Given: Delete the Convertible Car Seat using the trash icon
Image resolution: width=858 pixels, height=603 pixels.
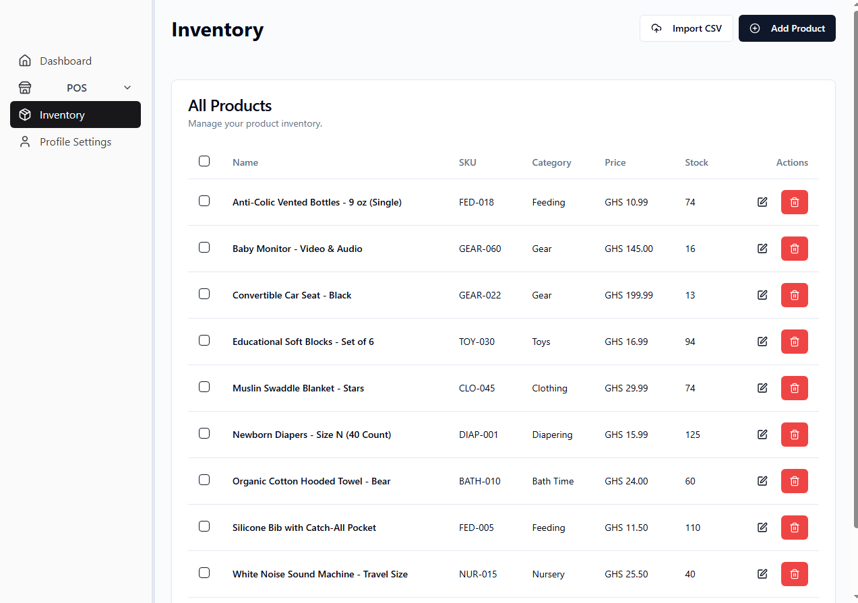Looking at the screenshot, I should [x=794, y=295].
